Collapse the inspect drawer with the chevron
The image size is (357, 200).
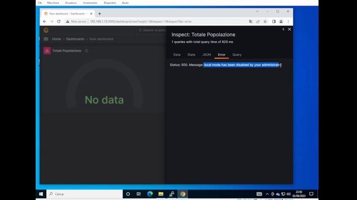pyautogui.click(x=283, y=29)
